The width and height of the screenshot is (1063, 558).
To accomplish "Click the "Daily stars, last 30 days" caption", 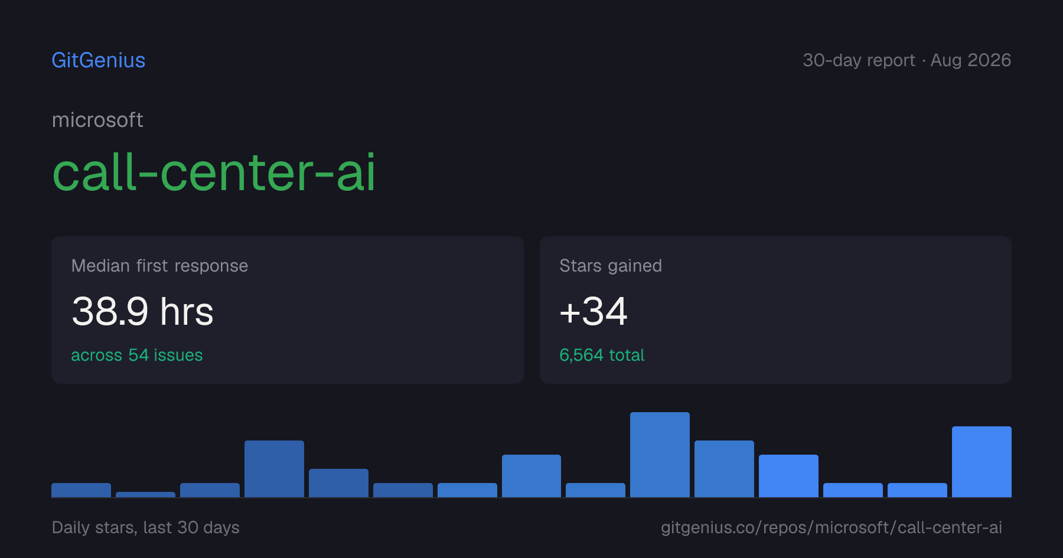I will pos(146,527).
